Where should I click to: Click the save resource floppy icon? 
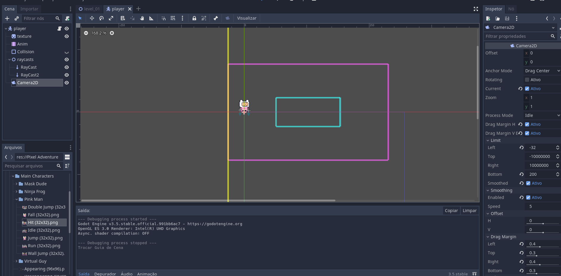pyautogui.click(x=507, y=18)
